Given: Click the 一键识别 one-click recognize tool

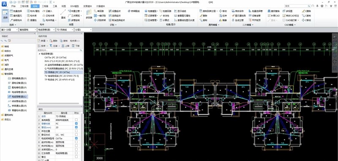Looking at the screenshot, I should (x=96, y=16).
